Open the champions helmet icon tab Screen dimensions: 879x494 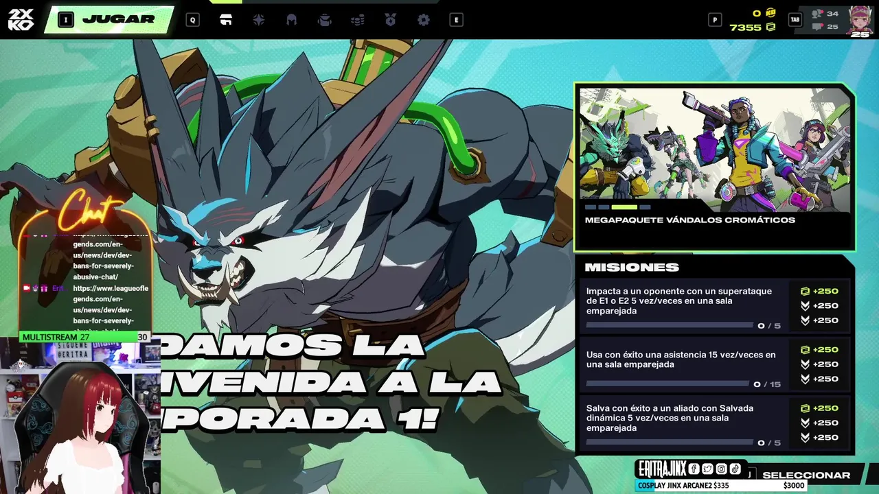pyautogui.click(x=291, y=20)
